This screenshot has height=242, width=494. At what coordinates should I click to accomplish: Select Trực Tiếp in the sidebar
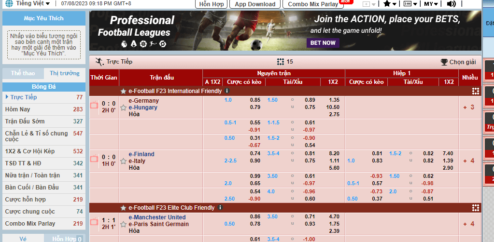(44, 97)
